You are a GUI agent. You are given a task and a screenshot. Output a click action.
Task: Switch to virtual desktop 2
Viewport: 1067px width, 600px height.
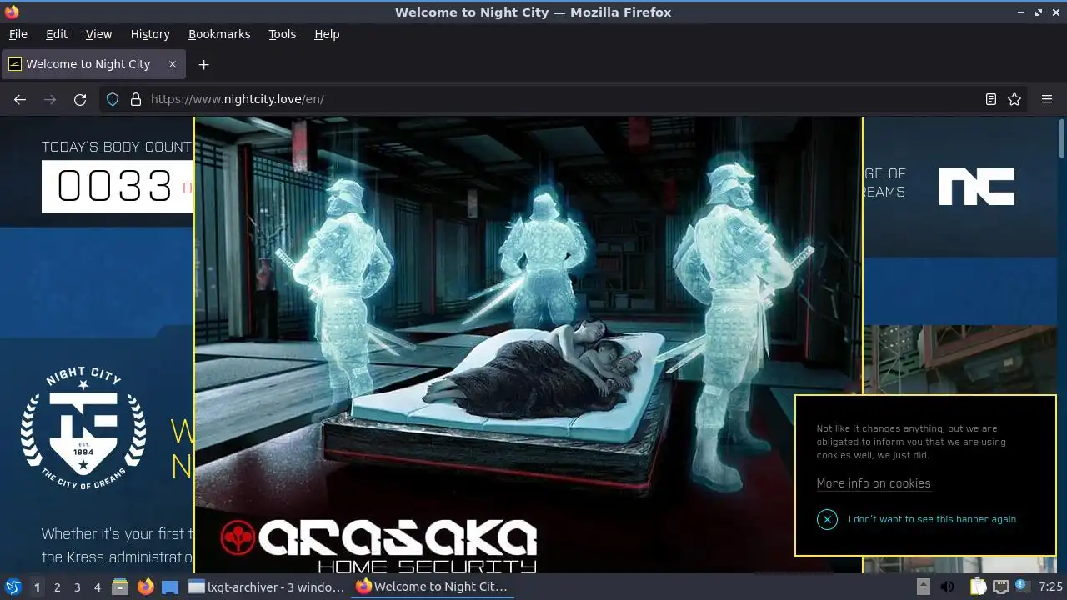57,587
